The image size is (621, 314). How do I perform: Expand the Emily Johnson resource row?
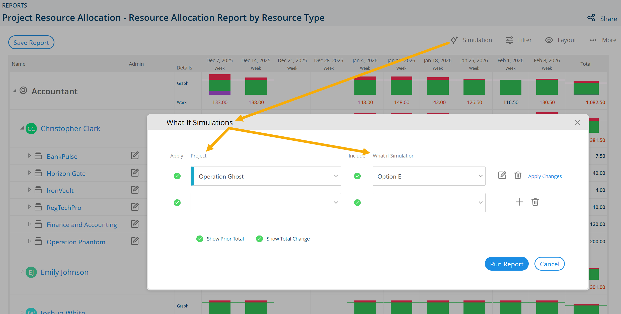pos(22,272)
